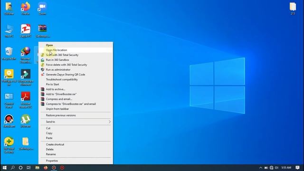Open the Firefox desktop shortcut
This screenshot has width=304, height=171.
pos(26,9)
